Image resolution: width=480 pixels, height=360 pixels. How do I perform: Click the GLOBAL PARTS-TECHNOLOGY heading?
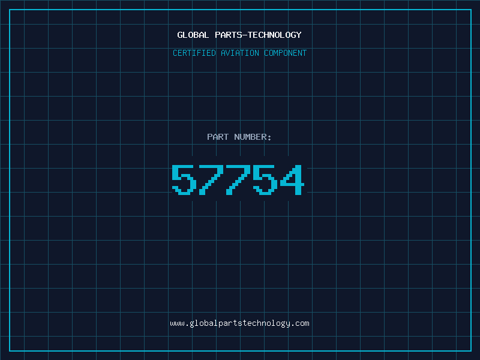[239, 35]
